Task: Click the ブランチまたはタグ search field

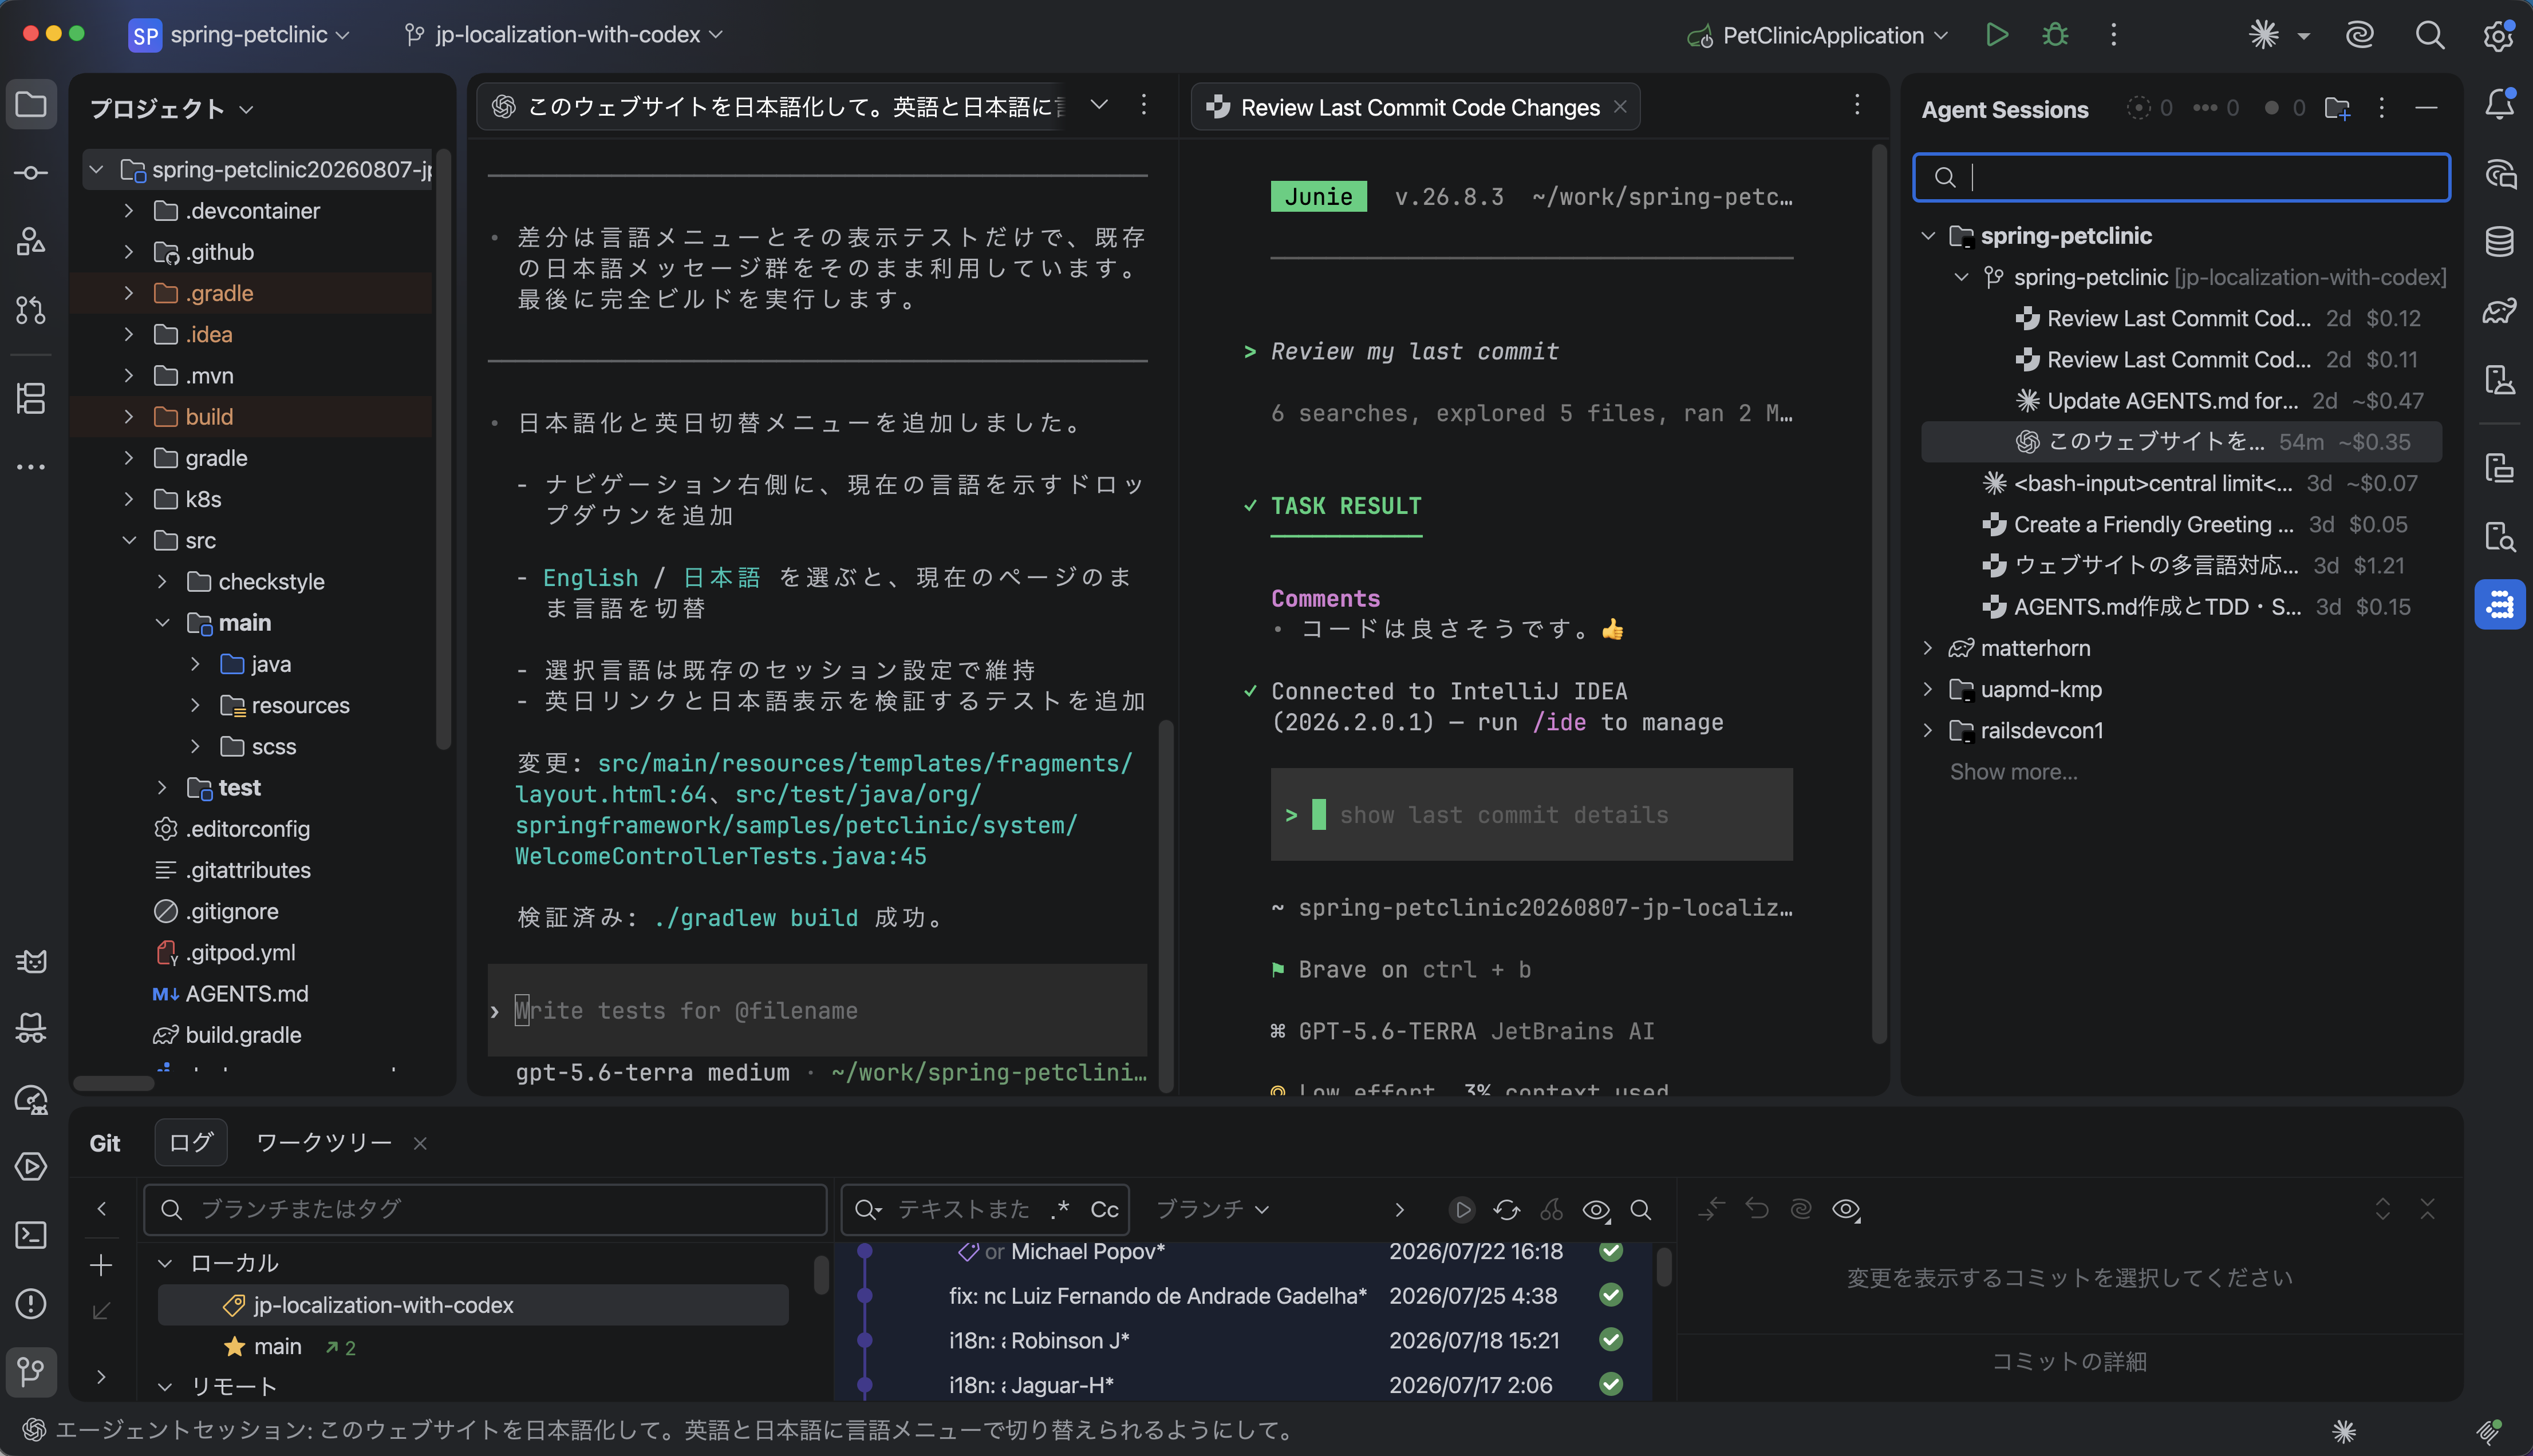Action: click(x=485, y=1209)
